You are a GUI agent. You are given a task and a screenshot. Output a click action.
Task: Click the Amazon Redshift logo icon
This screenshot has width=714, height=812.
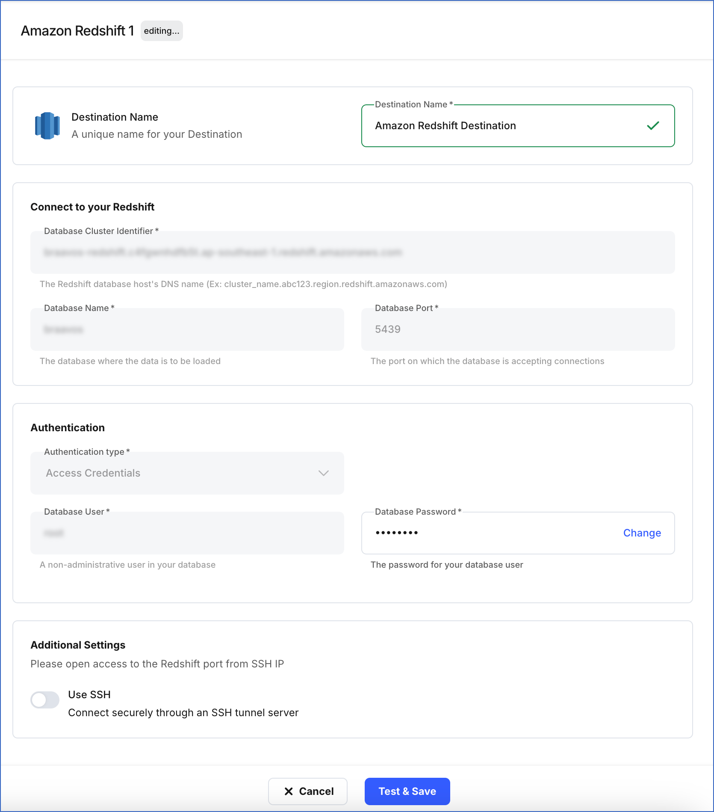coord(47,125)
